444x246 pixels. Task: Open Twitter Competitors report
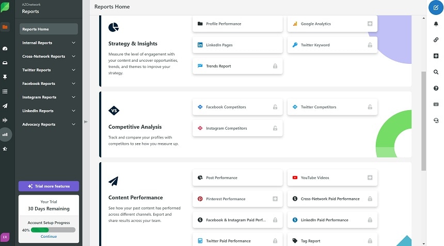(332, 107)
